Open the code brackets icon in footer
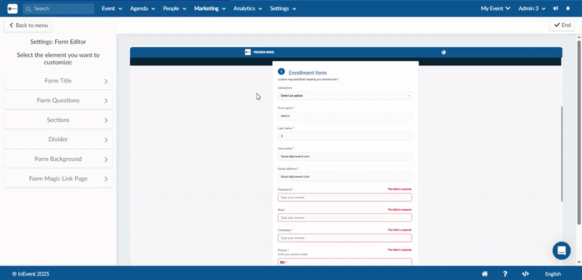The height and width of the screenshot is (280, 582). tap(525, 274)
